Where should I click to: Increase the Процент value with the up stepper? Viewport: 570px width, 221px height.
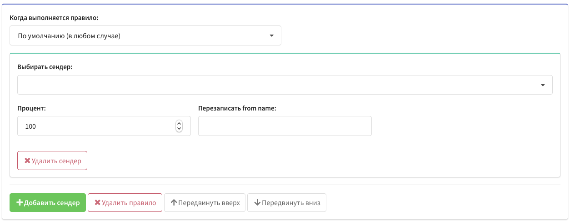coord(179,123)
